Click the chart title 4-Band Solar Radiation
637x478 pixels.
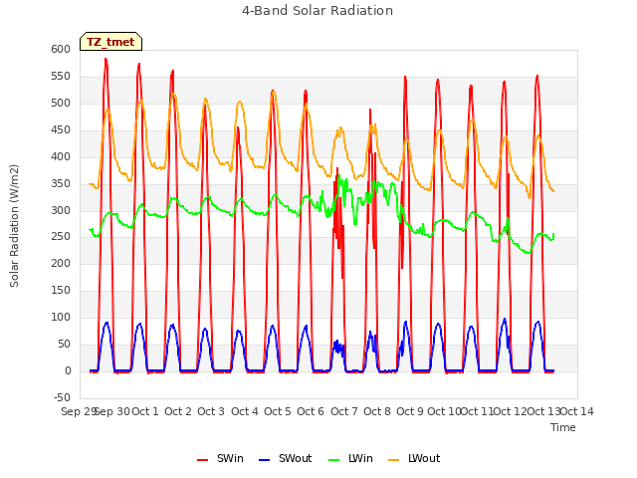coord(318,11)
